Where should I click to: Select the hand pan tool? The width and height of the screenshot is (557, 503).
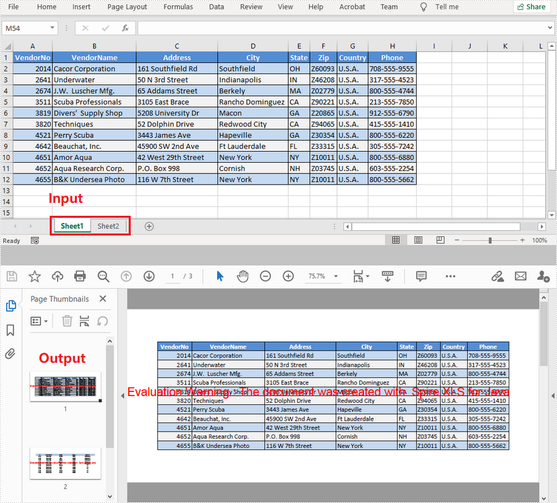pos(242,276)
